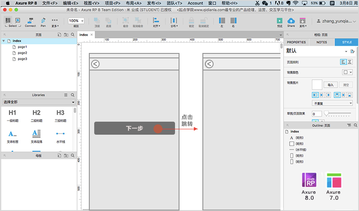
Task: Switch to the STYLE tab
Action: pos(346,42)
